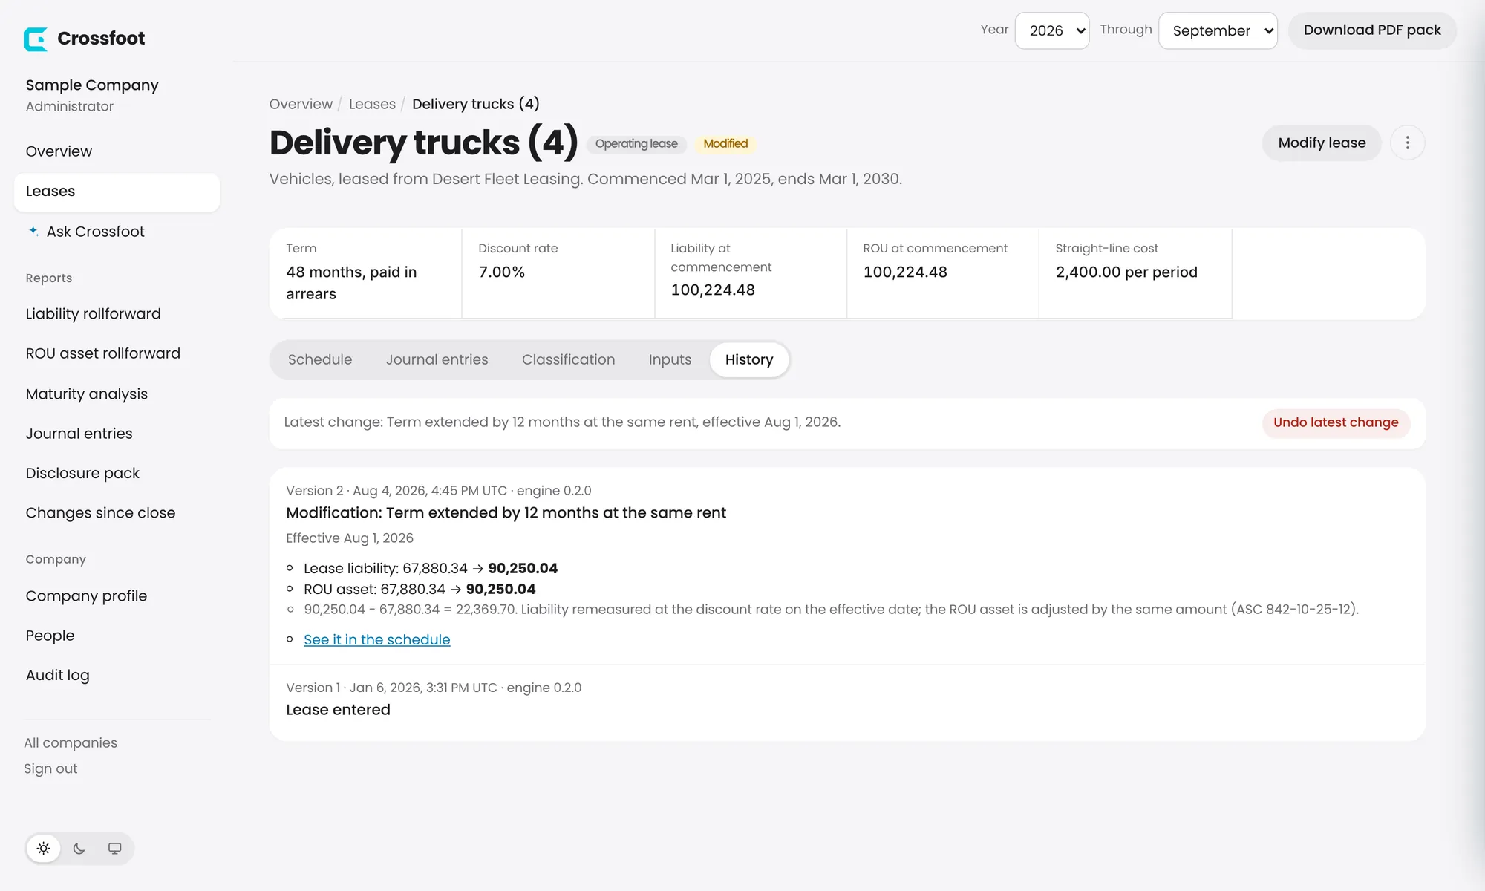Click the Modified status badge
This screenshot has width=1485, height=891.
(x=725, y=143)
